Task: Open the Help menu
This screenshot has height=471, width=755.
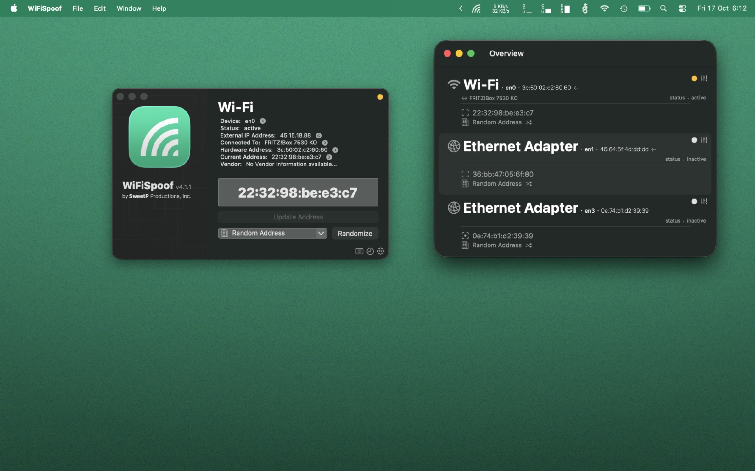Action: pyautogui.click(x=159, y=8)
